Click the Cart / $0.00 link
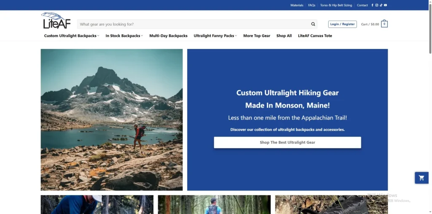 [370, 24]
